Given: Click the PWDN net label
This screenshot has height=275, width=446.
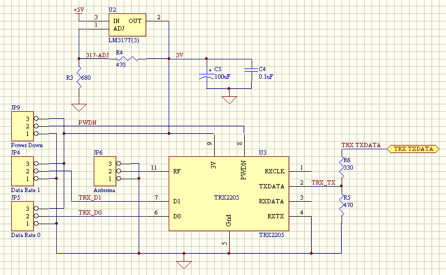Looking at the screenshot, I should 87,123.
